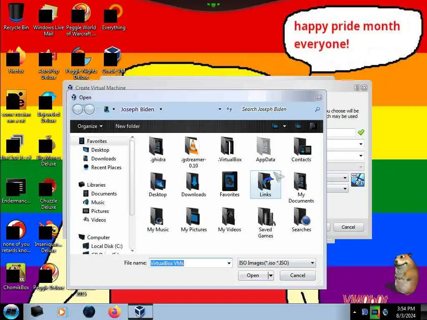Image resolution: width=427 pixels, height=320 pixels.
Task: Select Local Disk (C:)
Action: (x=107, y=246)
